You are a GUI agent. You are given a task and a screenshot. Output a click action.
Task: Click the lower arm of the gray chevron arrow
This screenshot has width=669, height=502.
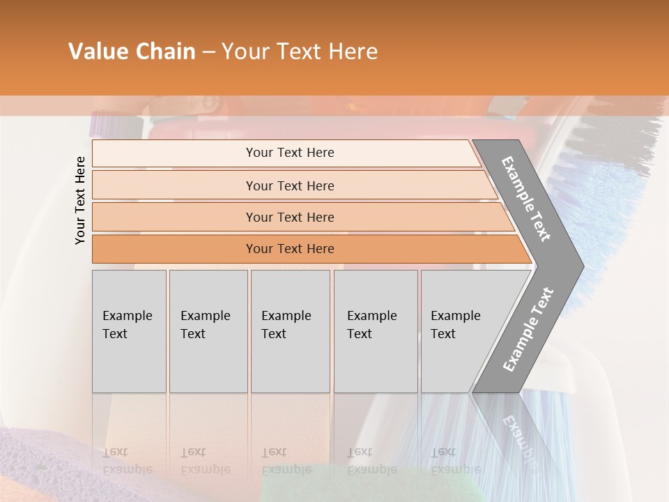pyautogui.click(x=528, y=330)
